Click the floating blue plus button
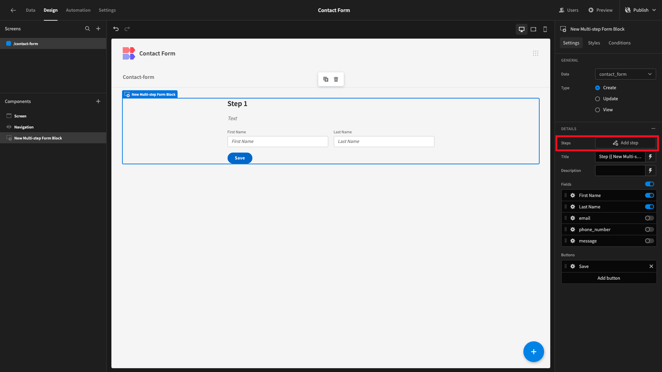This screenshot has width=662, height=372. [x=533, y=352]
